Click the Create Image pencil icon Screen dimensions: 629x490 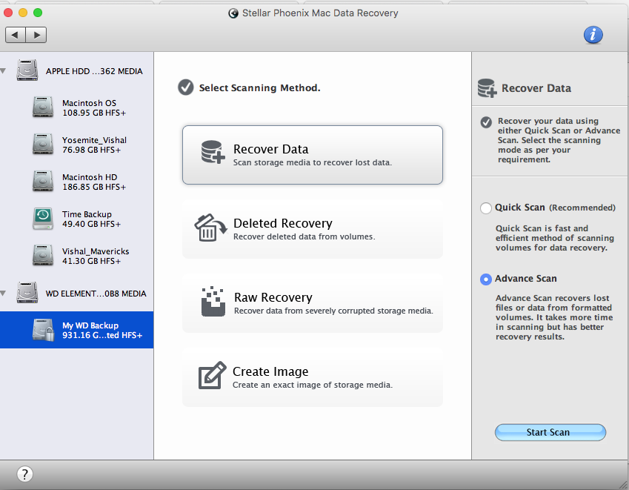(x=212, y=376)
